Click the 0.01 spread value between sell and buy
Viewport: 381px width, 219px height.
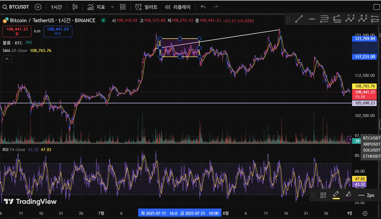[x=37, y=31]
